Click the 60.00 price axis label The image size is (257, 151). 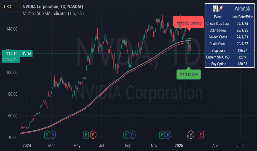13,116
